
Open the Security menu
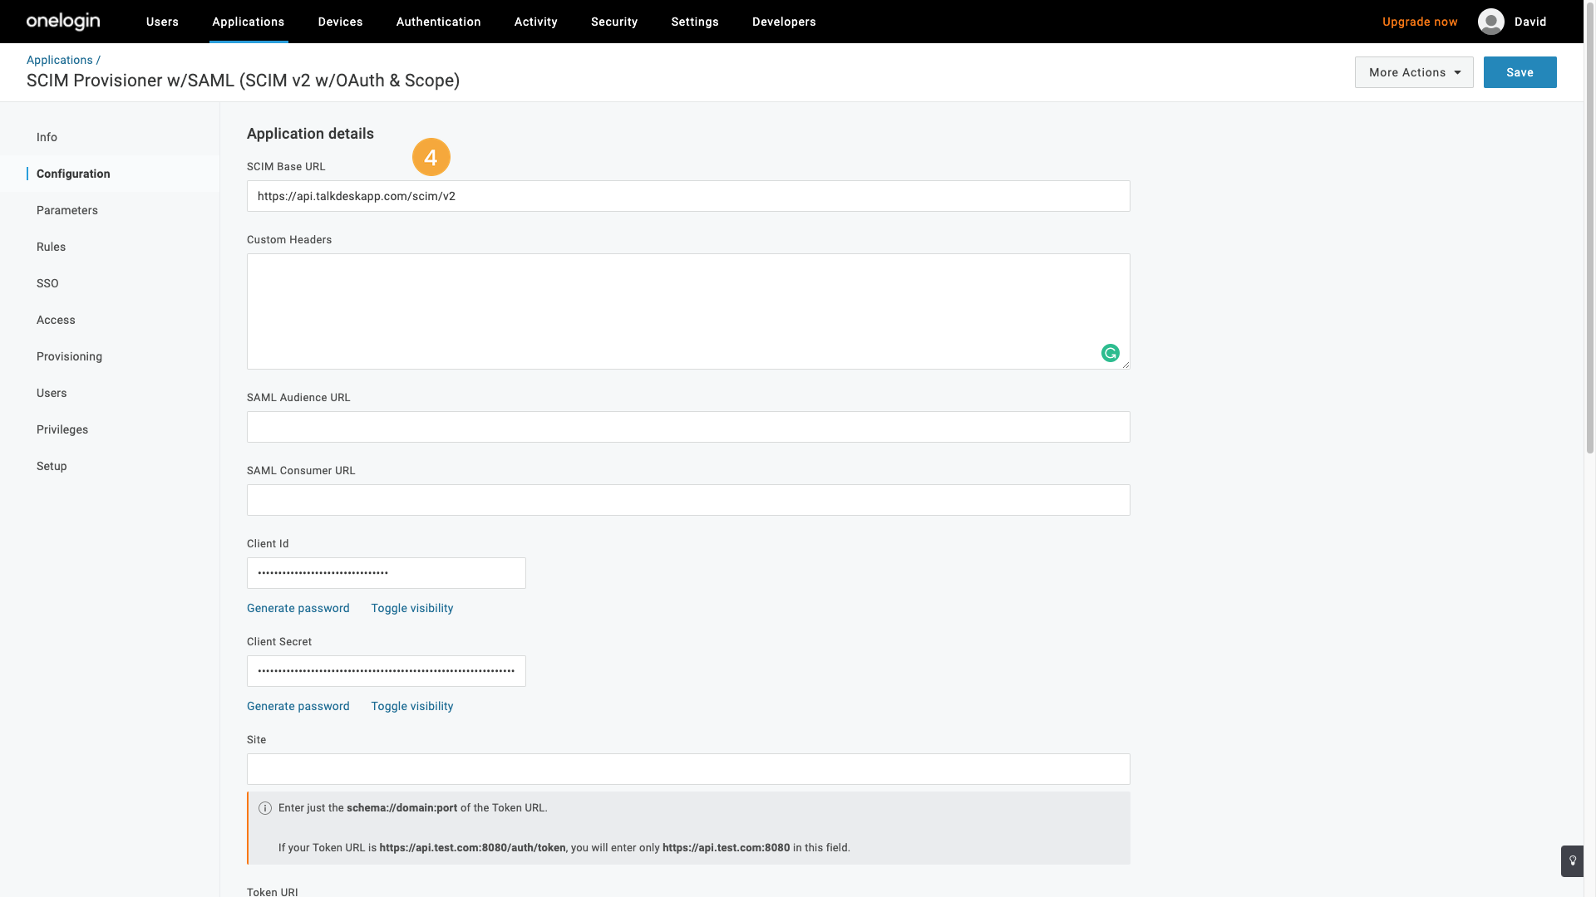tap(613, 22)
